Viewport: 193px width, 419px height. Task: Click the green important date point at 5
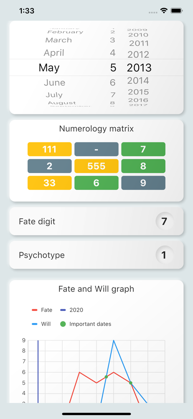[x=131, y=383]
